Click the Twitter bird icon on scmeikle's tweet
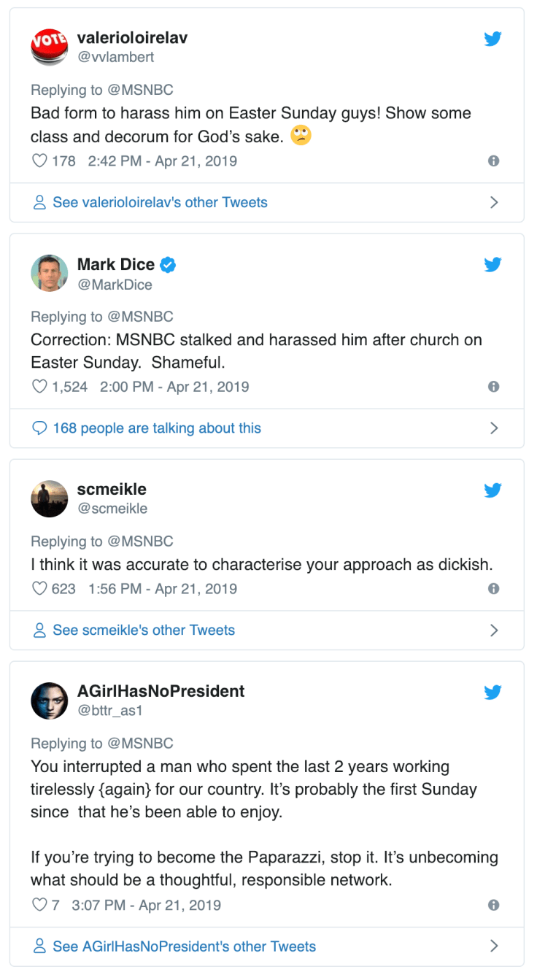Viewport: 537px width, 972px height. point(493,490)
